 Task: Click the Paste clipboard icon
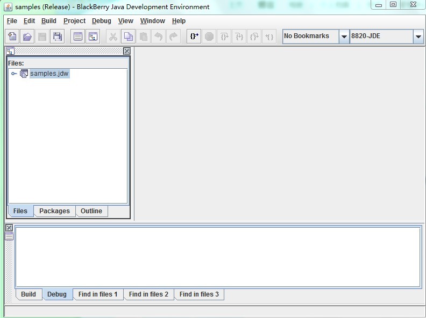143,37
